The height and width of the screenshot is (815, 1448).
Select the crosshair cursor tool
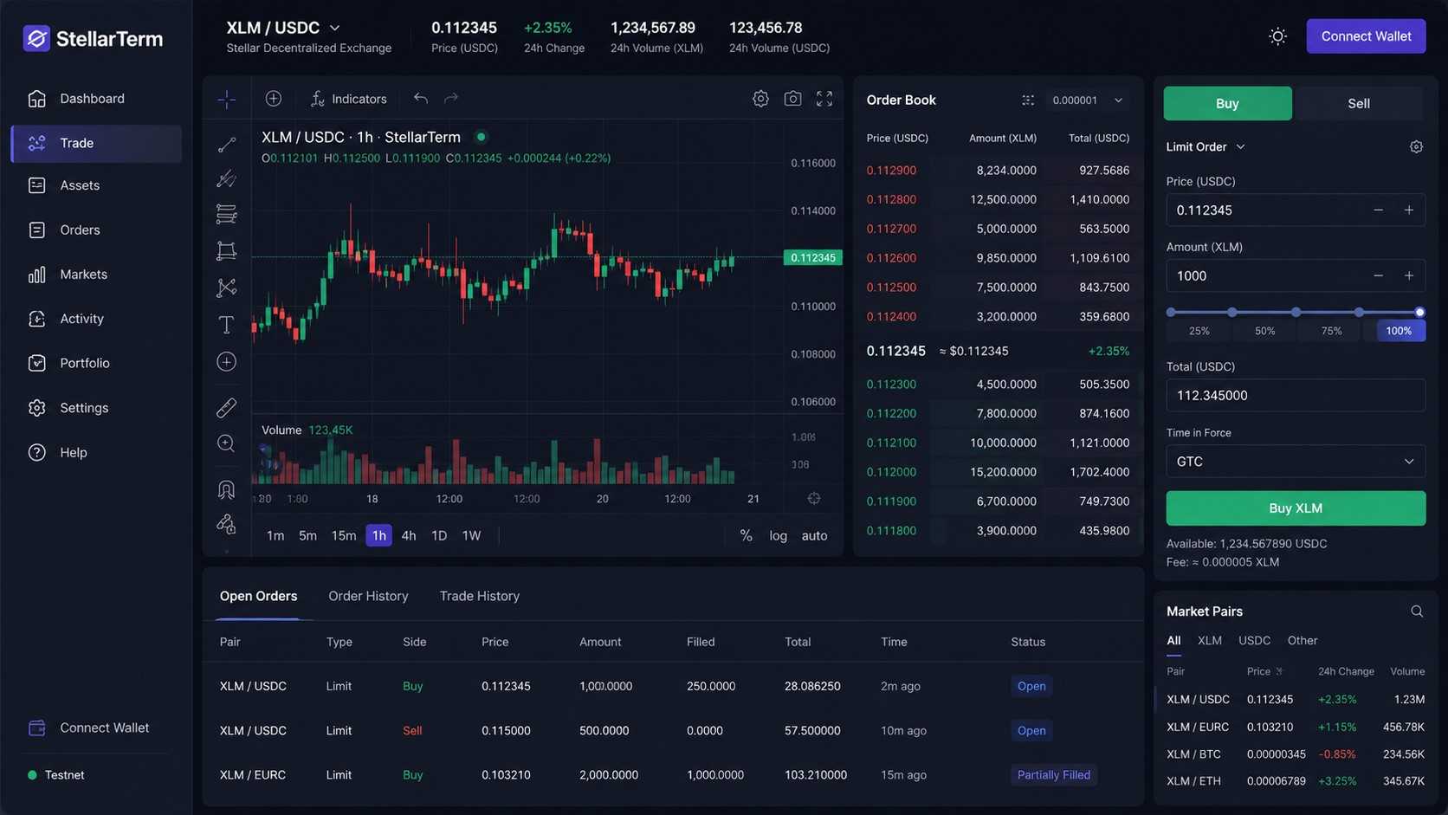[x=226, y=100]
